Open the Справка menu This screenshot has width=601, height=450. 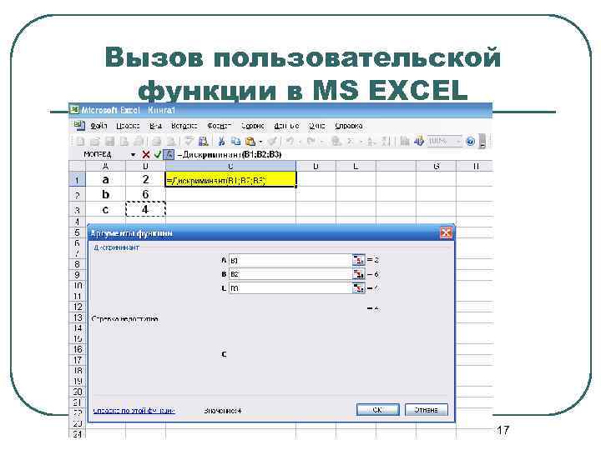click(x=348, y=126)
